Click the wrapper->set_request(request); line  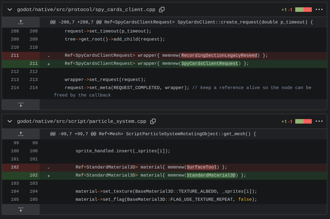click(x=106, y=80)
